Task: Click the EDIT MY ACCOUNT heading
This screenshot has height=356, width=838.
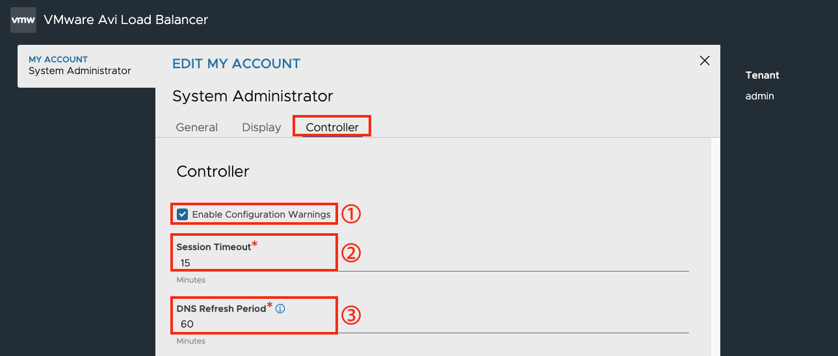Action: tap(236, 64)
